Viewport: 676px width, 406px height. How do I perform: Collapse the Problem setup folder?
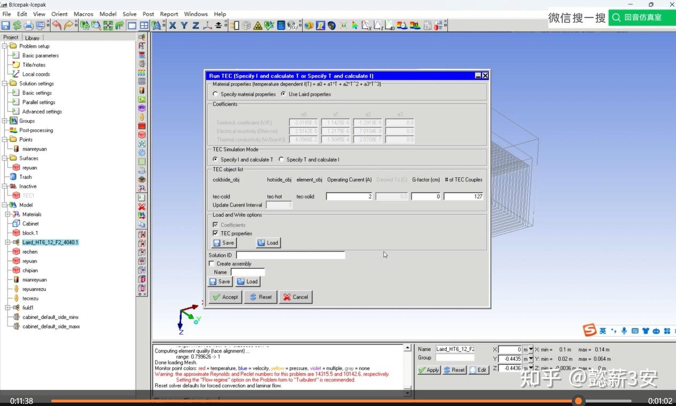point(5,46)
